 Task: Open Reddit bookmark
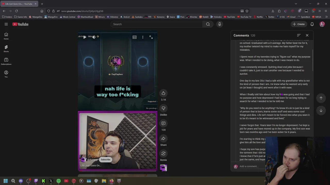pyautogui.click(x=204, y=17)
